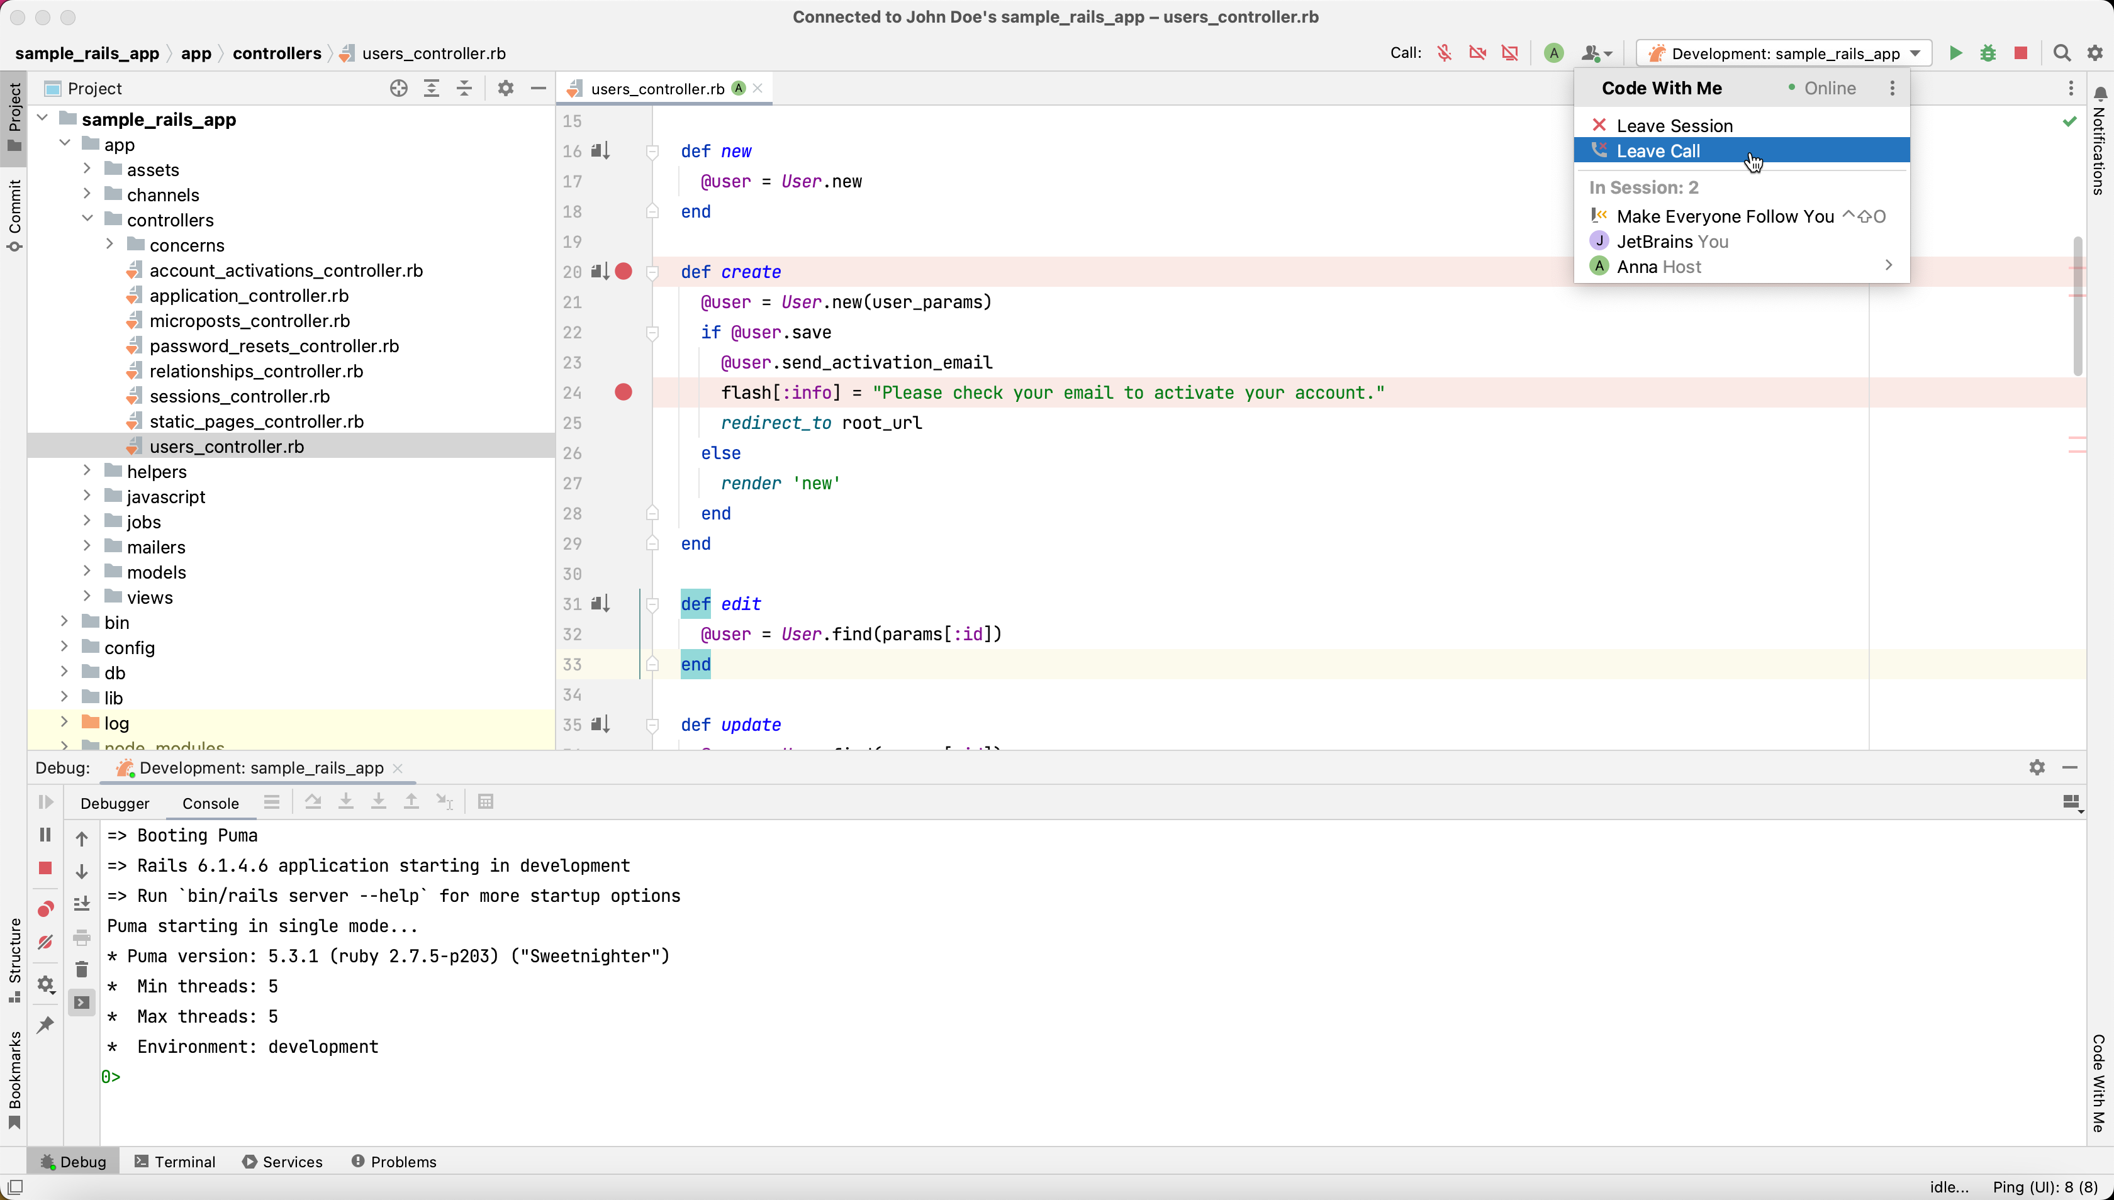Toggle camera off in the call controls
The width and height of the screenshot is (2114, 1200).
click(x=1477, y=52)
